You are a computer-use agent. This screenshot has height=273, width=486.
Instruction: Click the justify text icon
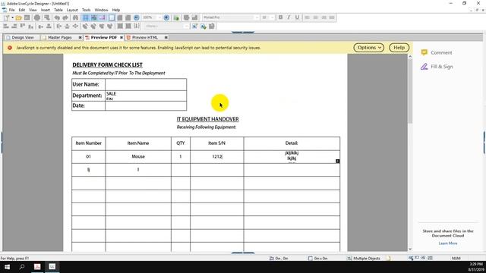pyautogui.click(x=332, y=17)
